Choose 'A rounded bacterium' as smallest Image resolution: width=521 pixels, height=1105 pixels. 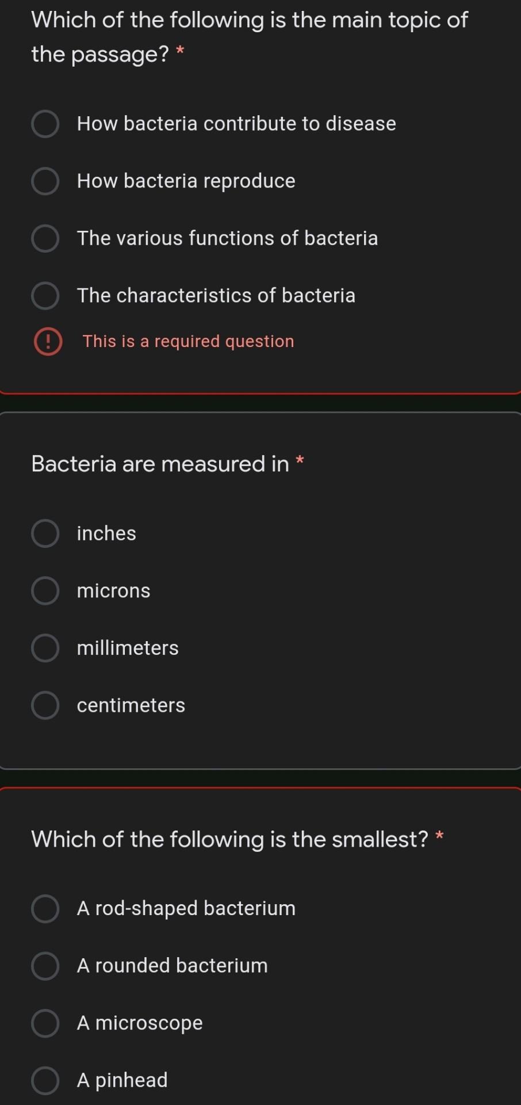point(45,966)
